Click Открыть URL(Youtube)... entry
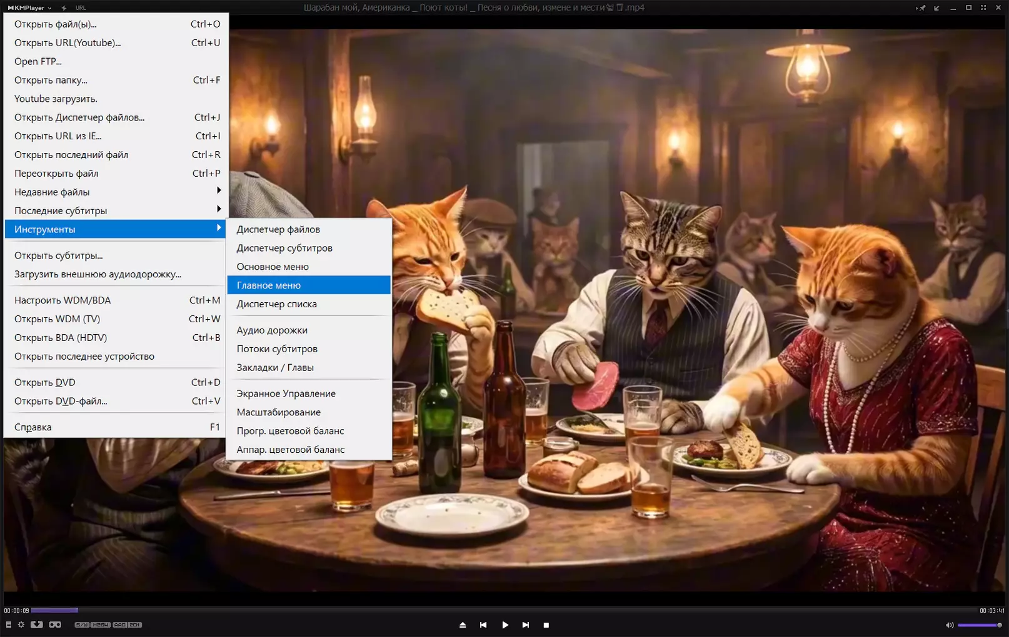The width and height of the screenshot is (1009, 637). (x=116, y=42)
